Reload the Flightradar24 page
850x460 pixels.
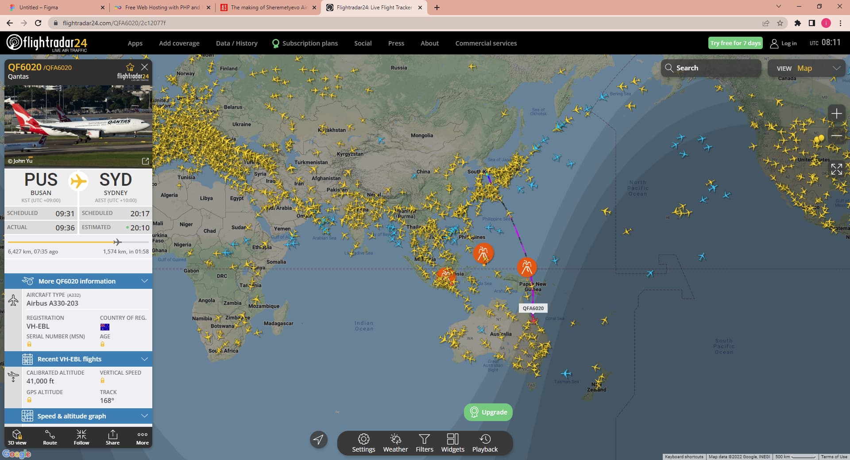click(38, 23)
